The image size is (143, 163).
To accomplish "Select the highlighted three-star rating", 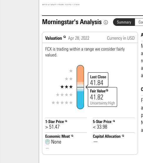I will pos(66,87).
